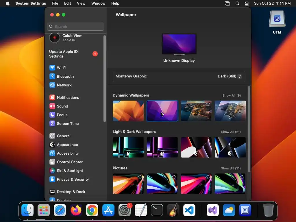Open App Store from the Dock
Image resolution: width=296 pixels, height=222 pixels.
coord(108,210)
